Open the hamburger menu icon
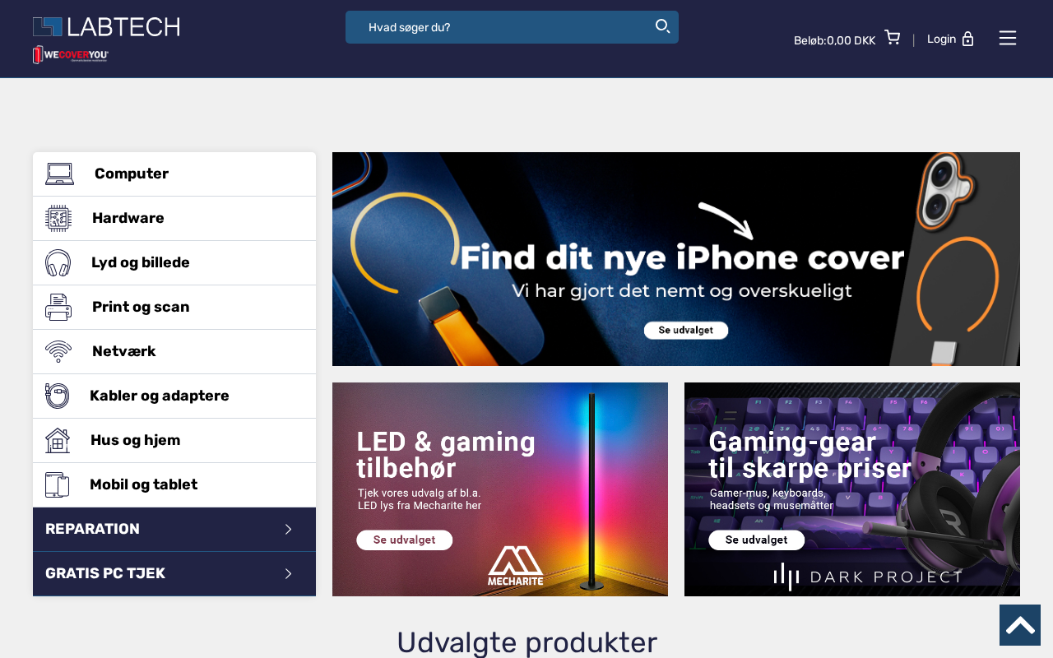 (x=1008, y=38)
